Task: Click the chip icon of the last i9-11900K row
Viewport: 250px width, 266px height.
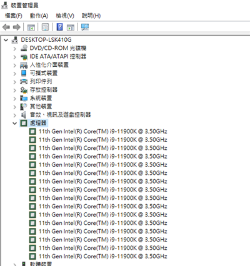Action: pyautogui.click(x=32, y=256)
